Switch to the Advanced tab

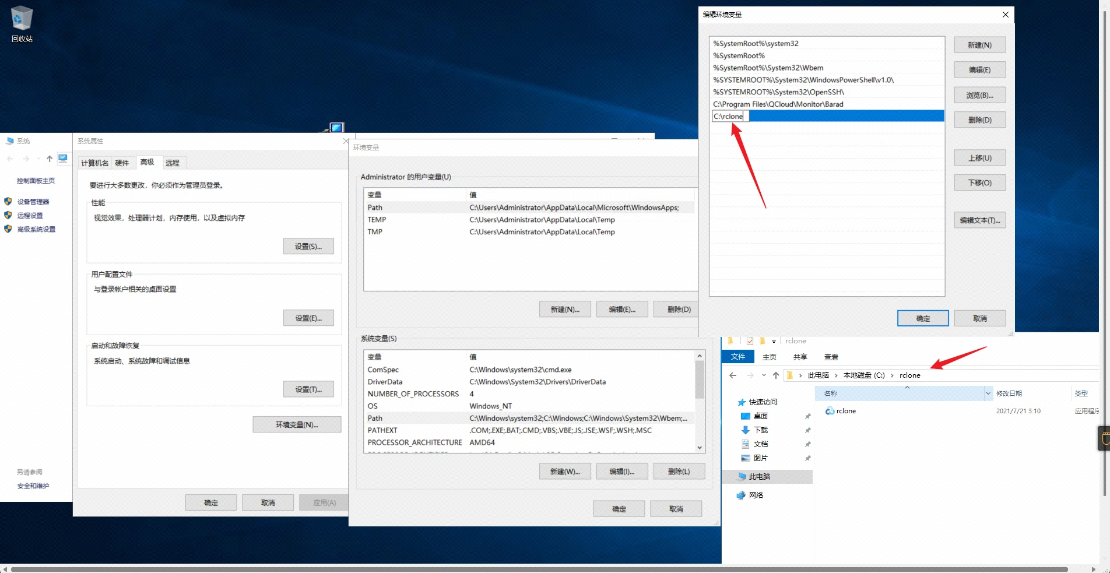[147, 163]
